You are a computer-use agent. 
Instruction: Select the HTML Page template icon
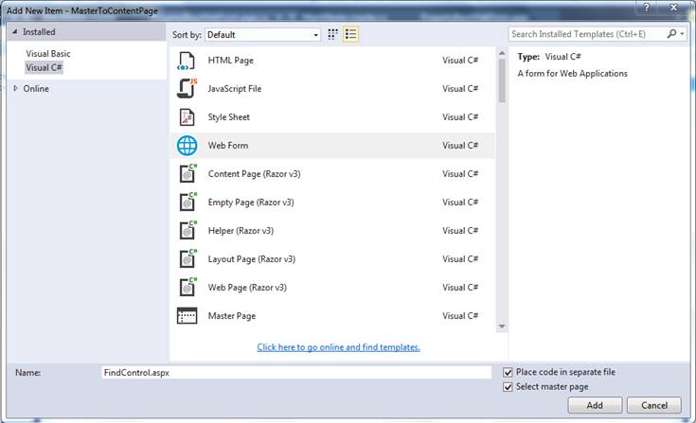pos(186,61)
